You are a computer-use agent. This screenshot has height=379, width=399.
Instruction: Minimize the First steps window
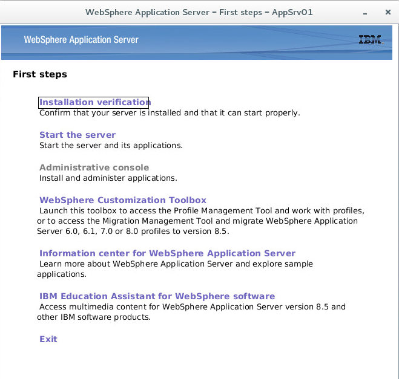[x=365, y=13]
